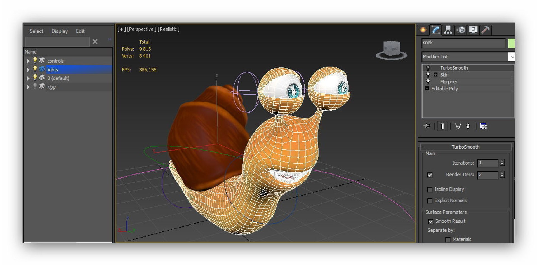Screen dimensions: 537x265
Task: Expand Editable Poly sub-objects plus
Action: point(427,88)
